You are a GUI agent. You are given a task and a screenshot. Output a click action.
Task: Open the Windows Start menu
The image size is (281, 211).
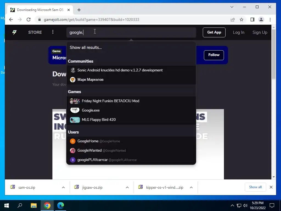click(7, 206)
